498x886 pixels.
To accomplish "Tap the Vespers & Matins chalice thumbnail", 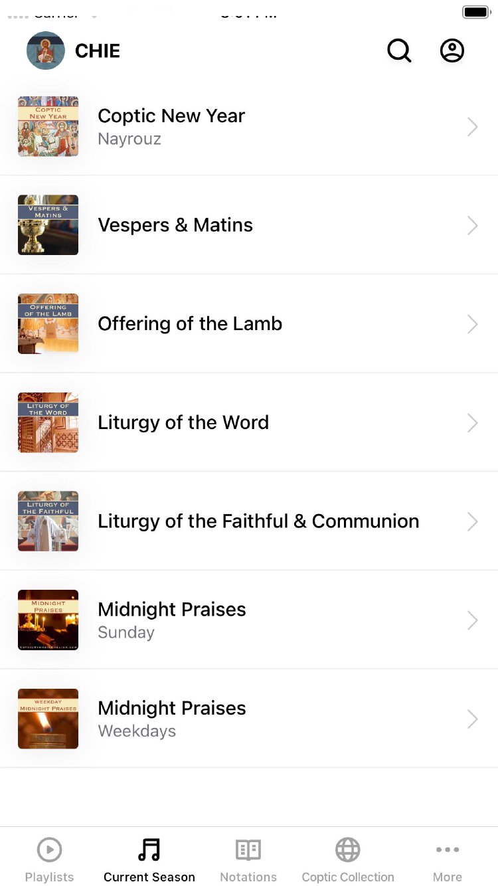I will [x=48, y=225].
